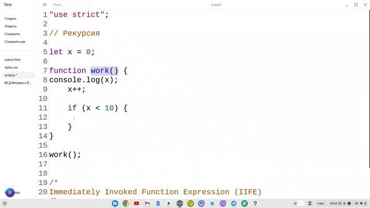Screen dimensions: 370x208
Task: Click 'if (x < 10) {' on line 11
Action: [x=98, y=108]
